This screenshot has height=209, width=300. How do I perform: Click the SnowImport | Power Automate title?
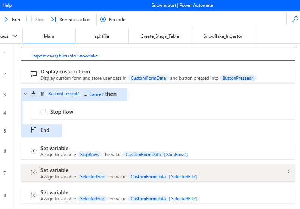pyautogui.click(x=182, y=5)
